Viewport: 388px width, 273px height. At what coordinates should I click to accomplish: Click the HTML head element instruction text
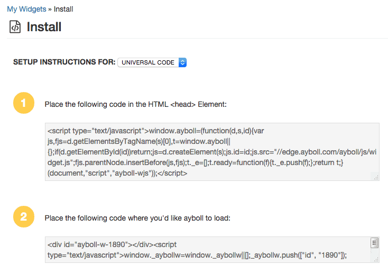coord(136,104)
